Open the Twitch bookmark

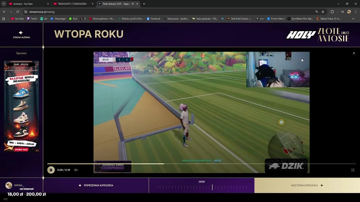click(x=32, y=19)
